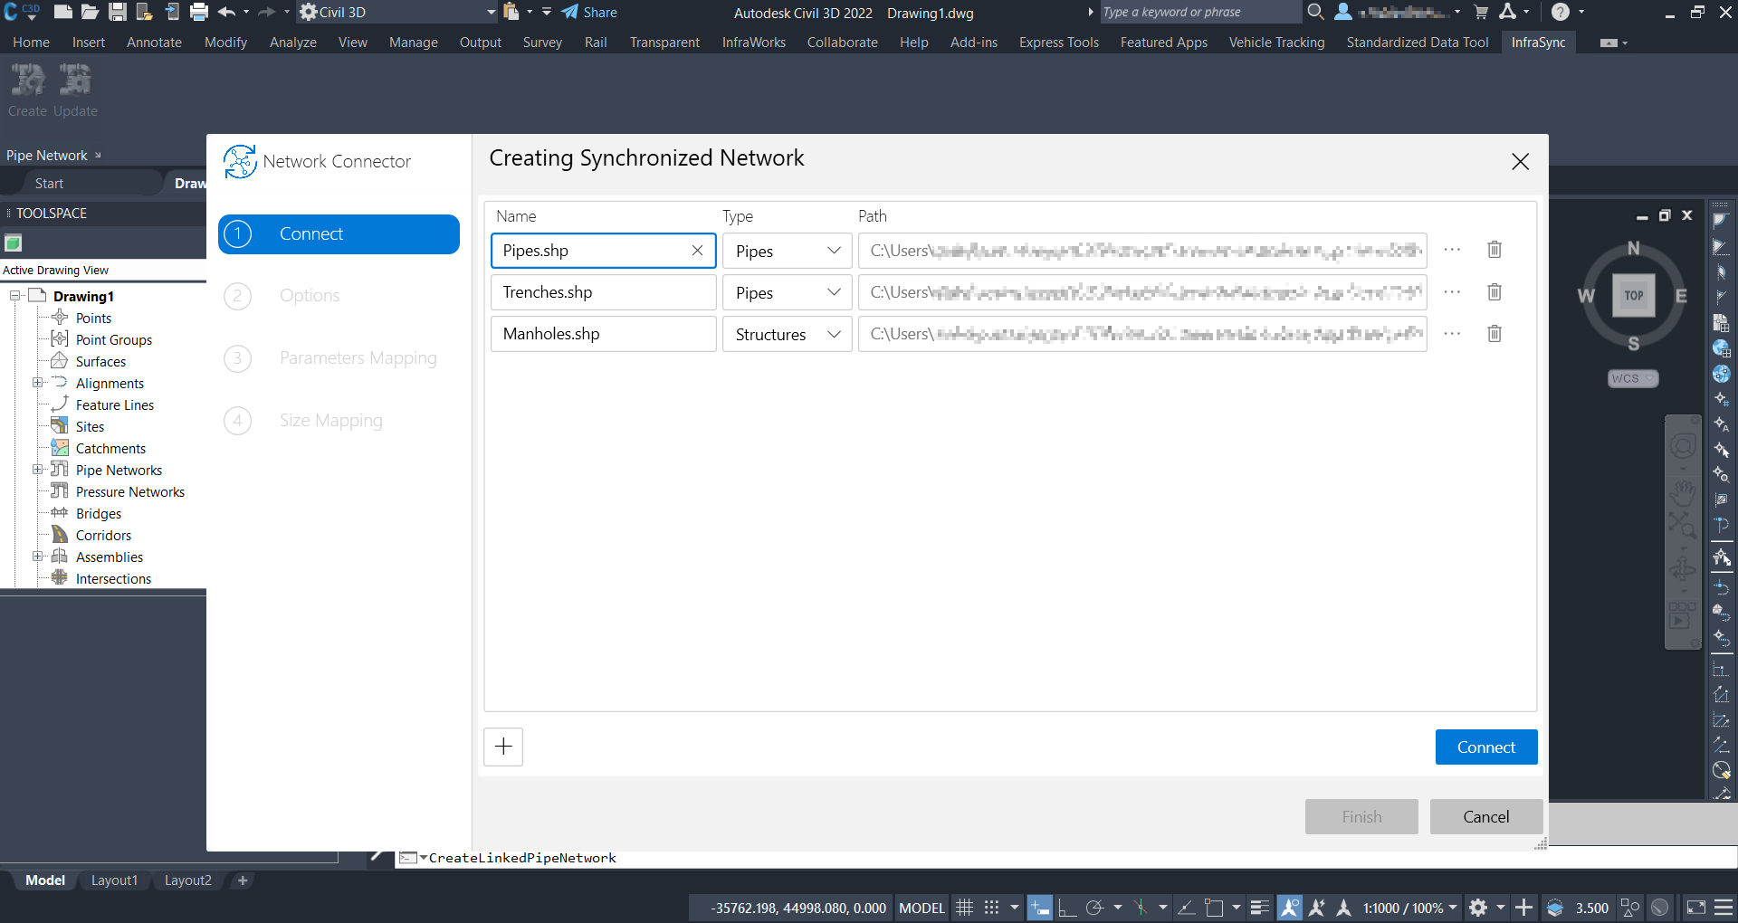Save the drawing with the floppy disk icon

118,12
